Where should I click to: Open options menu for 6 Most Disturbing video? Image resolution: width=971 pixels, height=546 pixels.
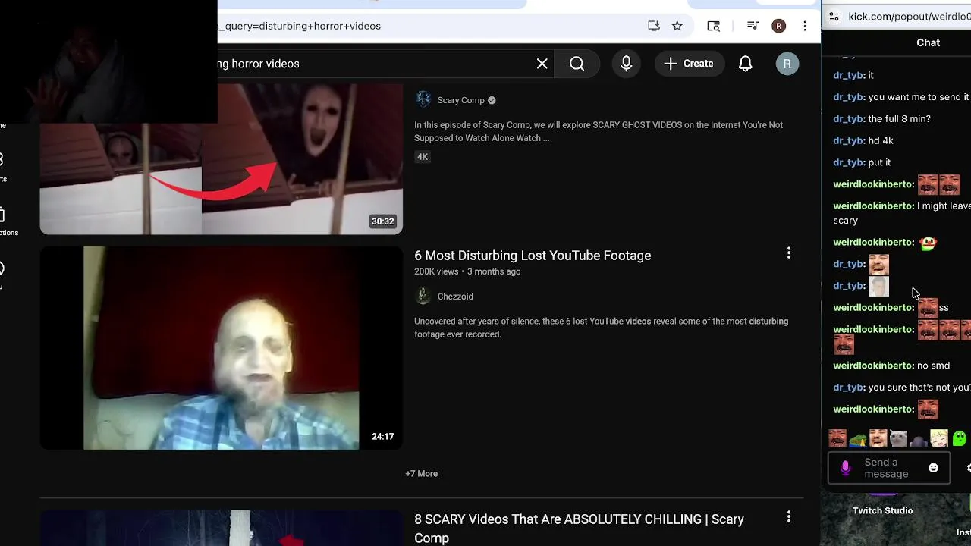click(x=789, y=253)
